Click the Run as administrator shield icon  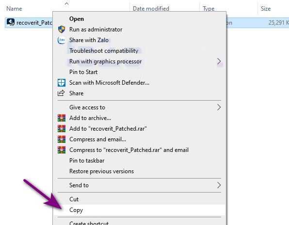[62, 30]
